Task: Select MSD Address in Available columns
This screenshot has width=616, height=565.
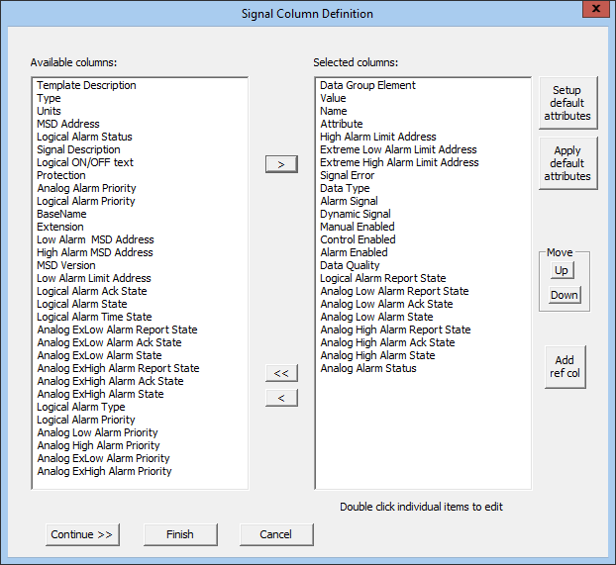Action: [x=68, y=124]
